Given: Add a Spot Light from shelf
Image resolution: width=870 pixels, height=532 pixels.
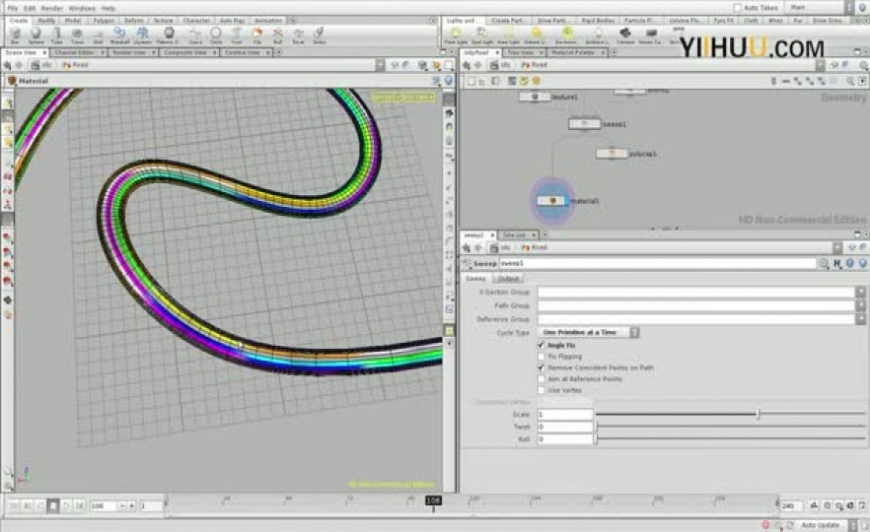Looking at the screenshot, I should (481, 35).
